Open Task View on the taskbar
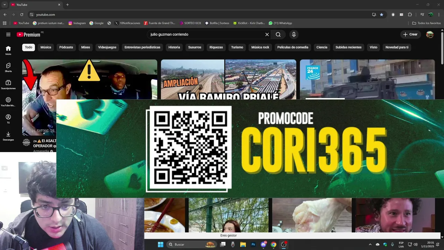Viewport: 444px width, 250px height. 223,244
